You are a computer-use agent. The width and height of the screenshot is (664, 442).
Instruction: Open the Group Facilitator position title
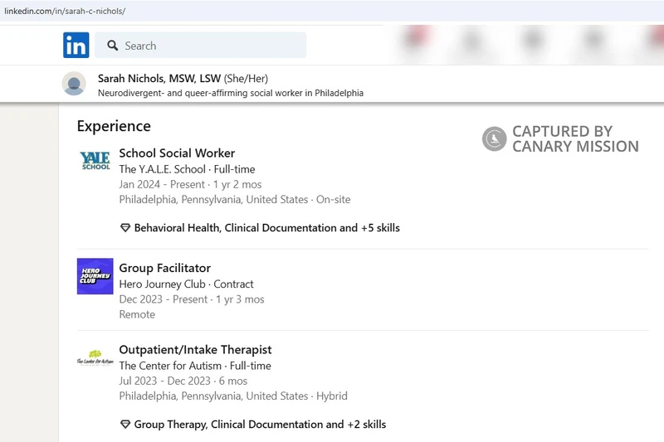click(164, 268)
